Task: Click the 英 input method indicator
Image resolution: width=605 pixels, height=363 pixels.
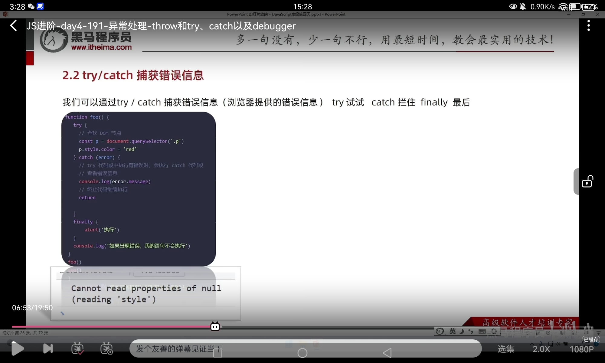Action: pyautogui.click(x=453, y=331)
